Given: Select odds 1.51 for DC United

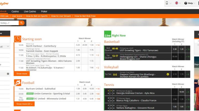Looking at the screenshot, I should click(78, 99).
